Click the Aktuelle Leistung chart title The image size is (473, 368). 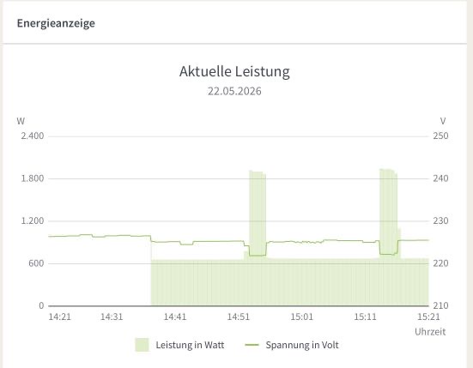point(234,71)
